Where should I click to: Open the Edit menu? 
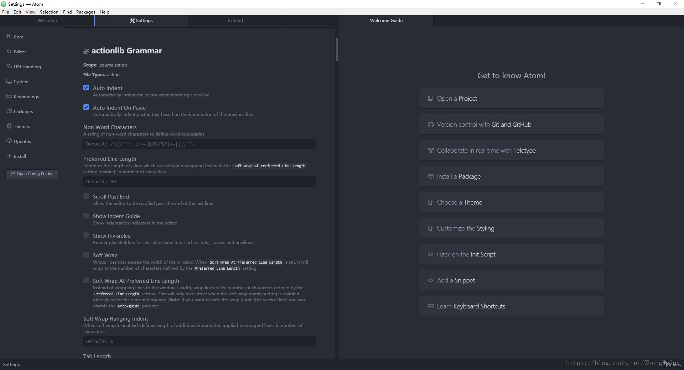17,12
